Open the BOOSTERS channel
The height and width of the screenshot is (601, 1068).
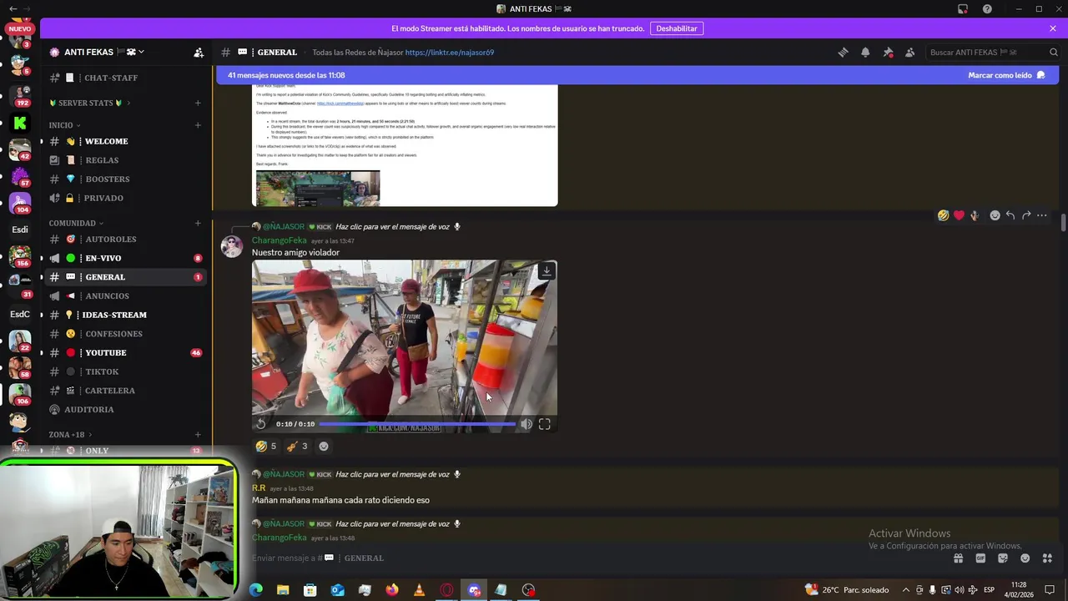click(x=125, y=179)
